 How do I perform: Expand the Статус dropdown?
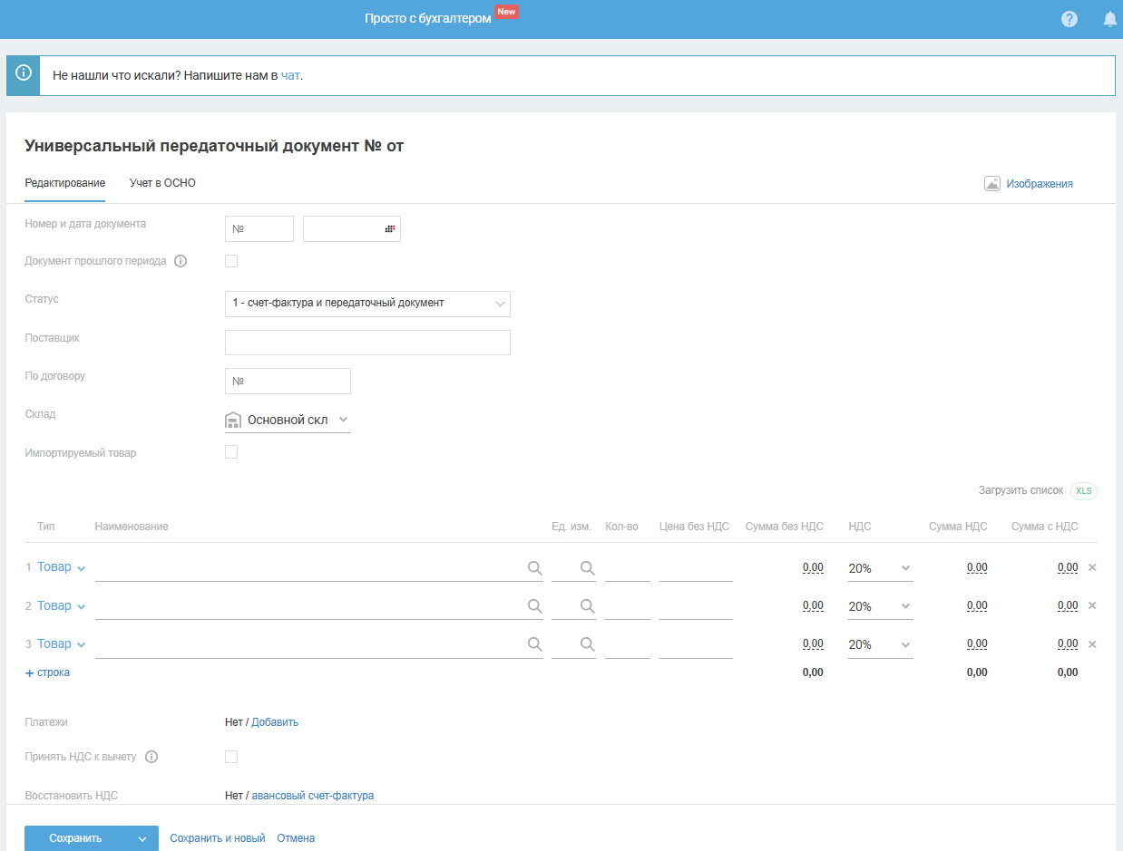pos(367,304)
